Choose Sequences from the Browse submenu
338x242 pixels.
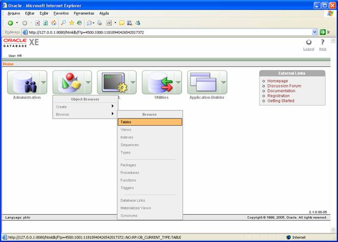(x=130, y=145)
